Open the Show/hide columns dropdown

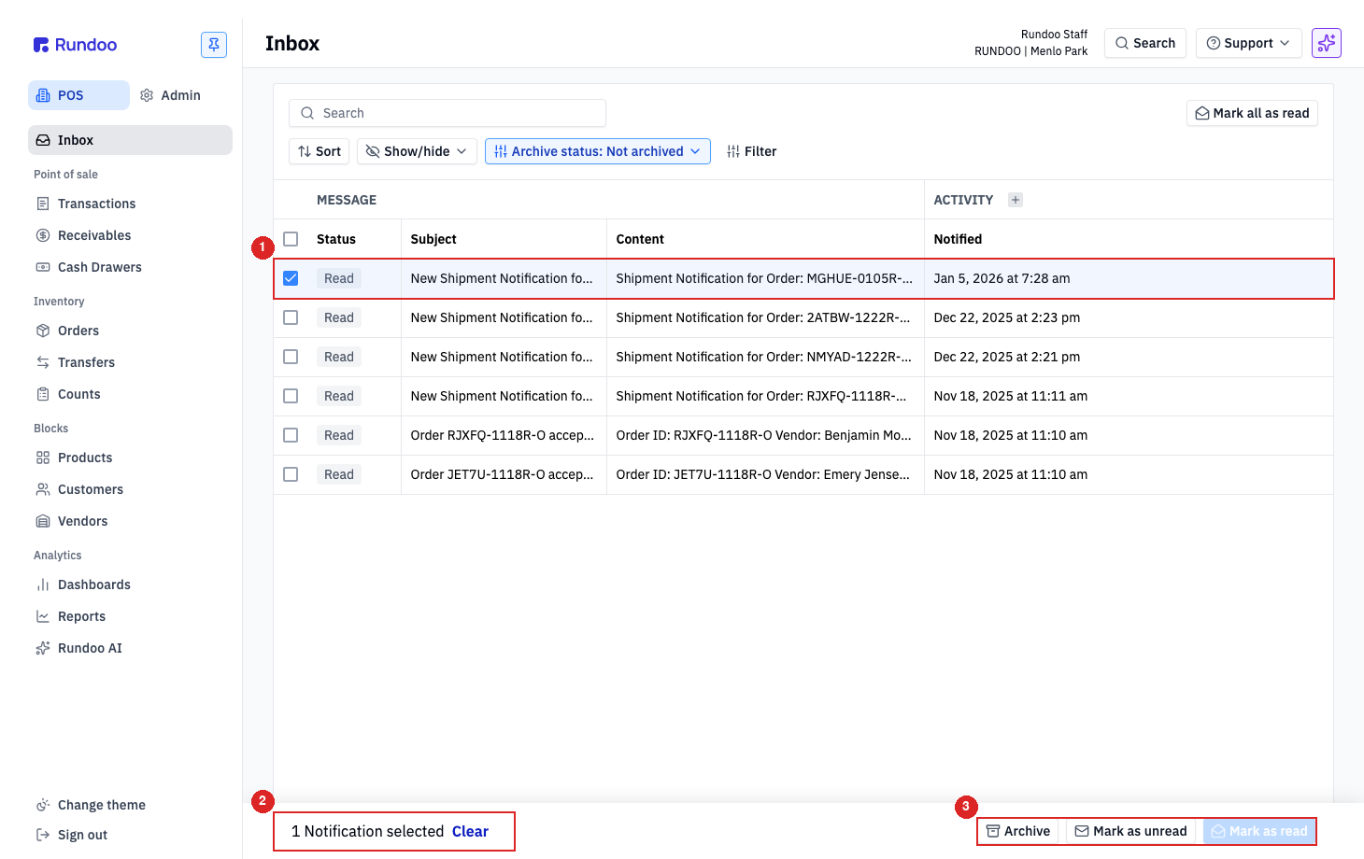coord(417,151)
